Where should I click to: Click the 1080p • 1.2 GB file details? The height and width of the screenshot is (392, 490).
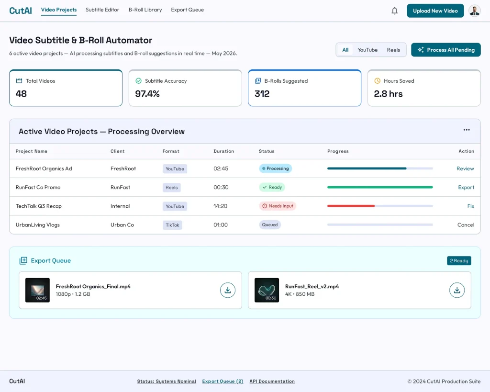tap(73, 294)
